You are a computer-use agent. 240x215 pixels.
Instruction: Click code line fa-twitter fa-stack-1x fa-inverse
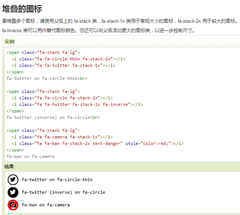[77, 104]
